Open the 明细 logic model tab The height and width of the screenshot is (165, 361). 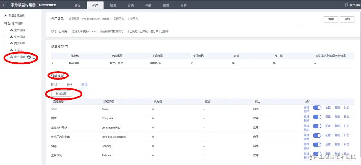click(54, 85)
